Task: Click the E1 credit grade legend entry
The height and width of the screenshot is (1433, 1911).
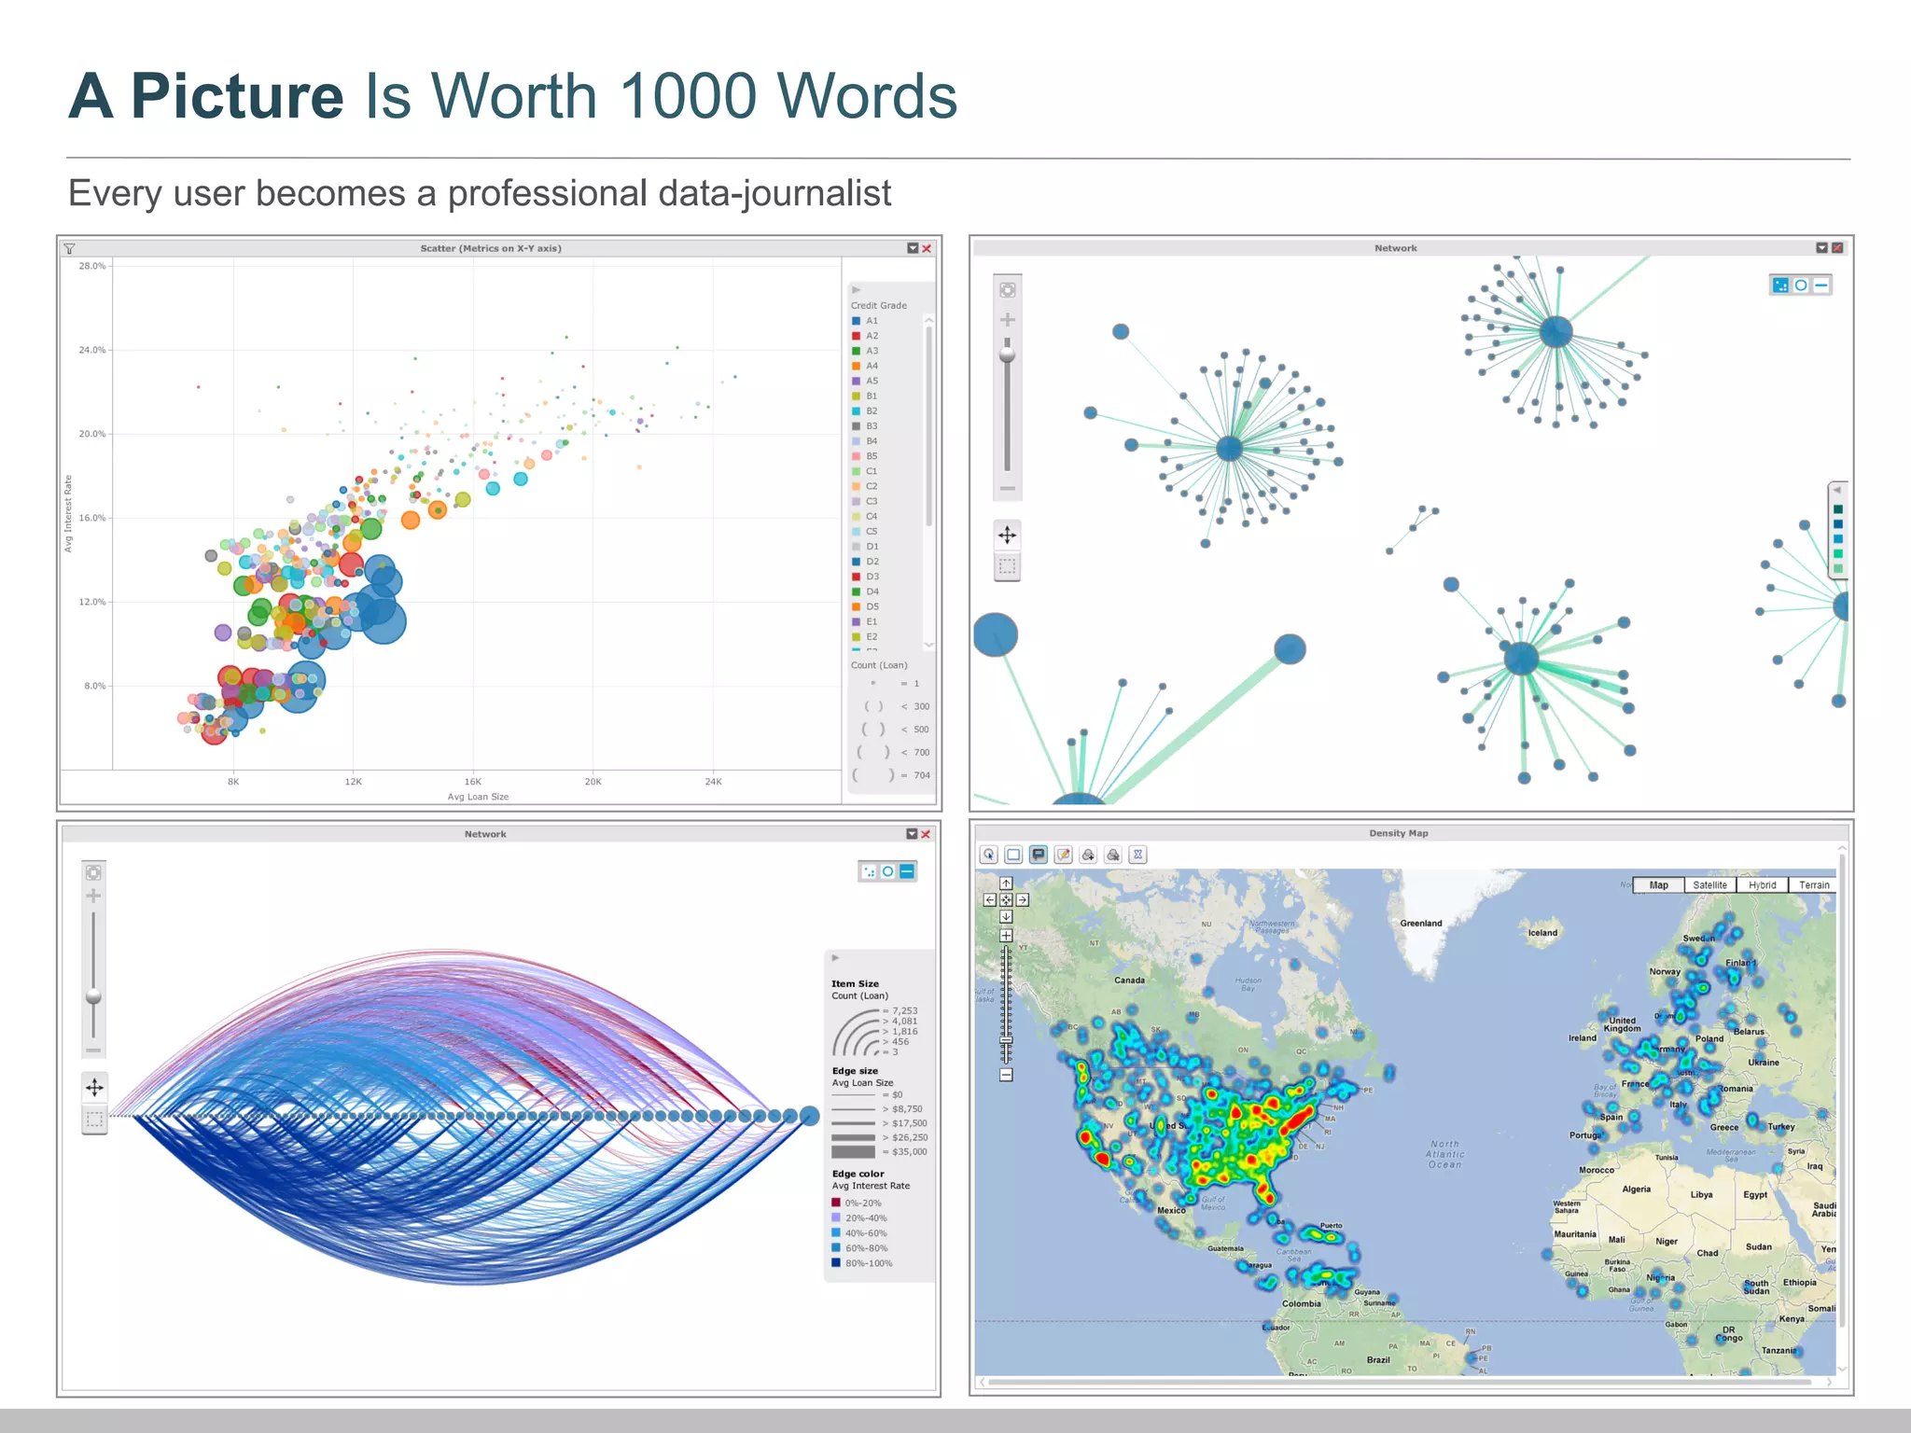Action: pyautogui.click(x=865, y=621)
